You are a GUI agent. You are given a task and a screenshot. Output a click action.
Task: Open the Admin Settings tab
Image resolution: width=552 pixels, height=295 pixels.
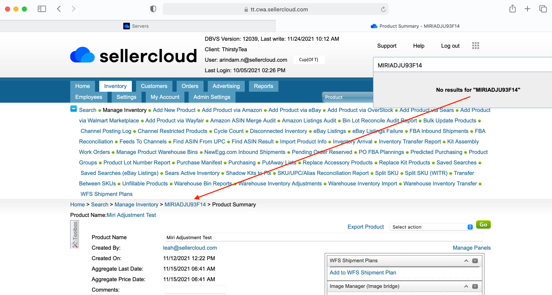coord(212,97)
